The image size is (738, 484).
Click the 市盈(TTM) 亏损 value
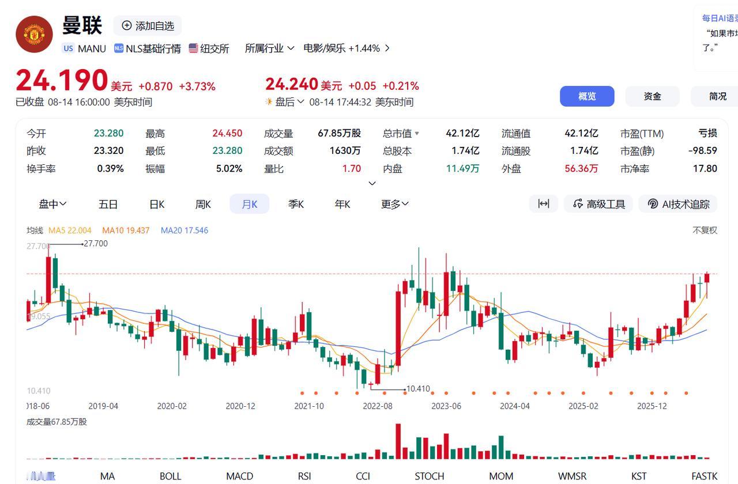click(x=707, y=134)
